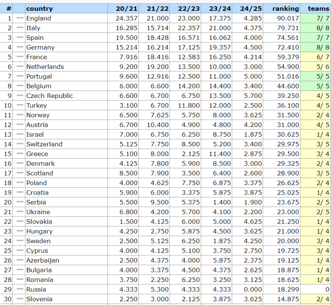Sort by the 'country' column header

39,9
